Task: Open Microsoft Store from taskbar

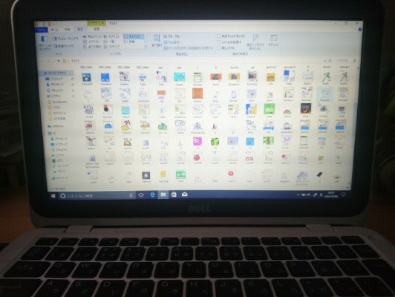Action: tap(174, 195)
